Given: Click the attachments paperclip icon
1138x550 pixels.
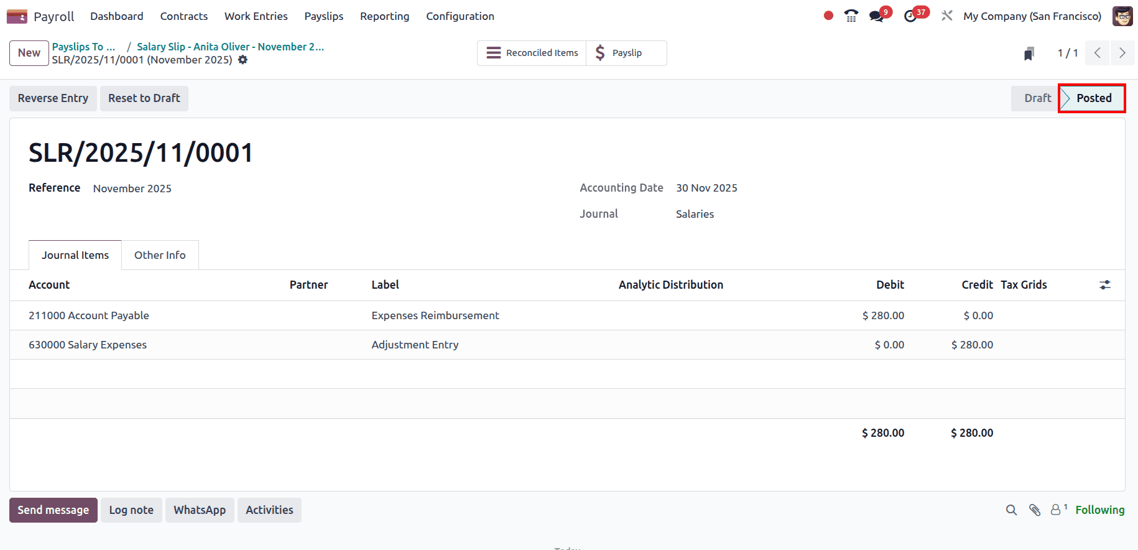Looking at the screenshot, I should point(1035,510).
